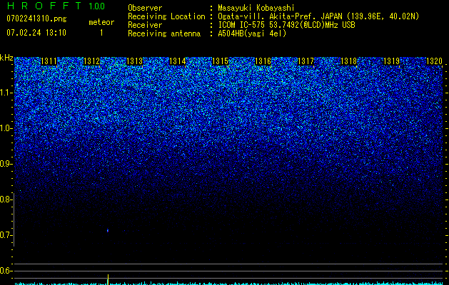This screenshot has height=285, width=449.
Task: Click the 1312 time marker
Action: [91, 61]
